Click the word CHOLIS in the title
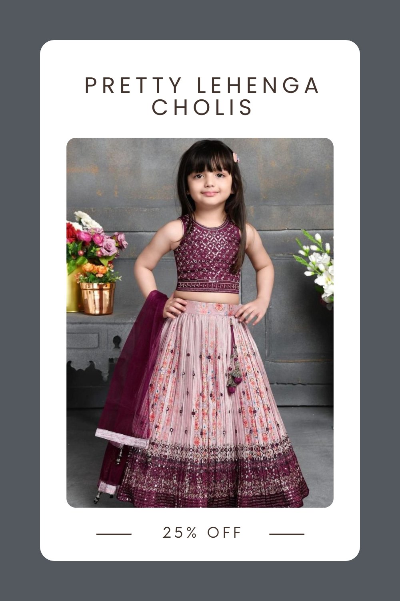 (202, 107)
